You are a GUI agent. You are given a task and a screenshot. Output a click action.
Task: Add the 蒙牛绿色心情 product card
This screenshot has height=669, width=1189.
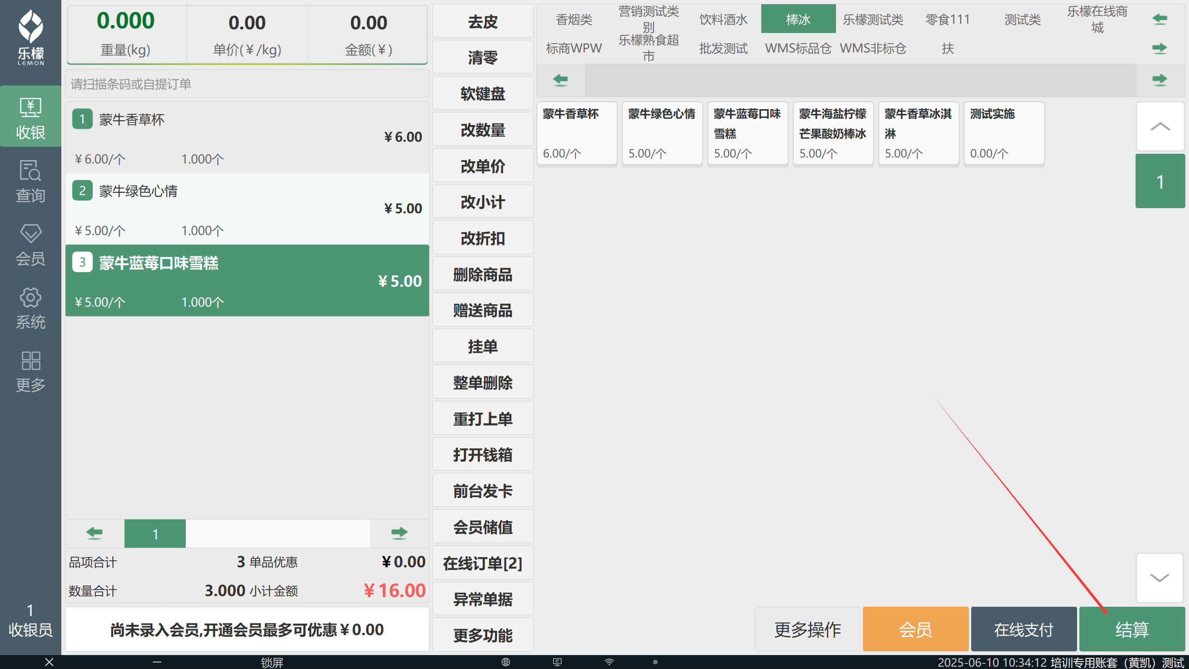(x=662, y=133)
